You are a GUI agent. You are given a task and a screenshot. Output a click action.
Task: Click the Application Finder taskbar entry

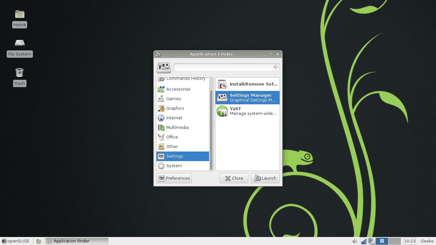coord(77,241)
